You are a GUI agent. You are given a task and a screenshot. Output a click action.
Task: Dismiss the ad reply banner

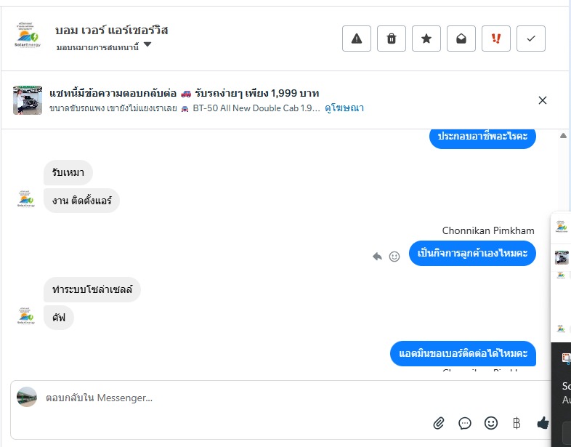point(542,100)
